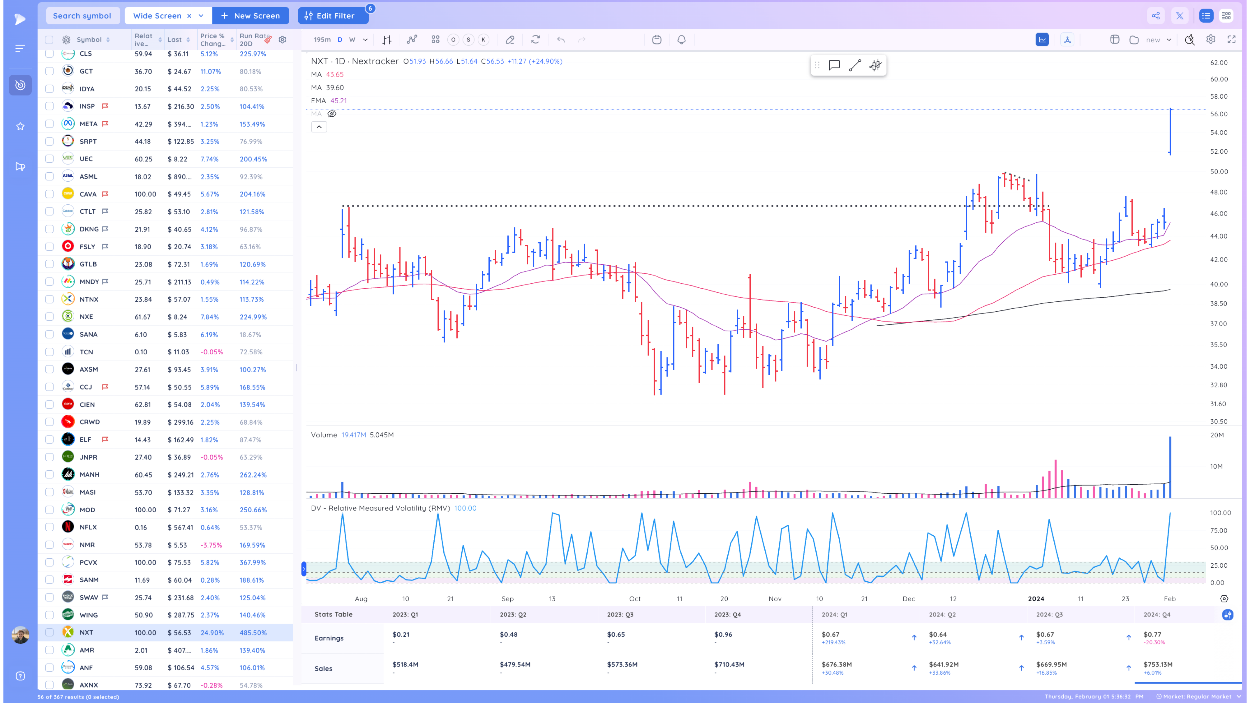This screenshot has width=1250, height=703.
Task: Open the user profile avatar
Action: click(21, 635)
